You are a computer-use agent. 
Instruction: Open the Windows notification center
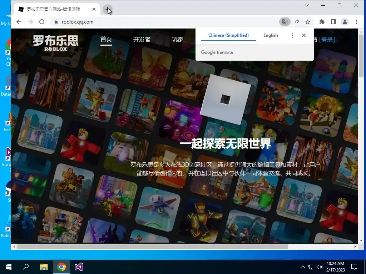click(x=354, y=267)
